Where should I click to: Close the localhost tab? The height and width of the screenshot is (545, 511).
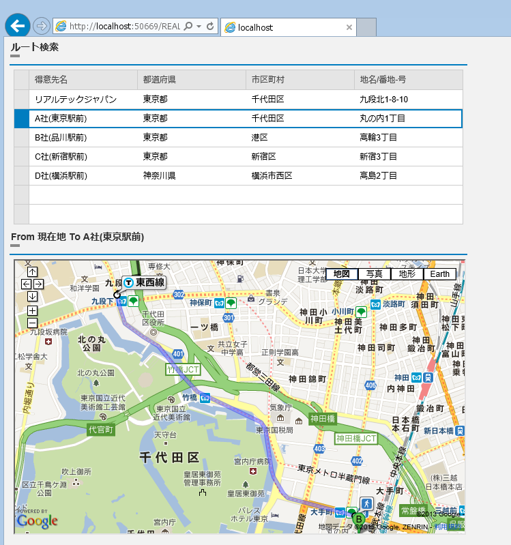[x=349, y=27]
